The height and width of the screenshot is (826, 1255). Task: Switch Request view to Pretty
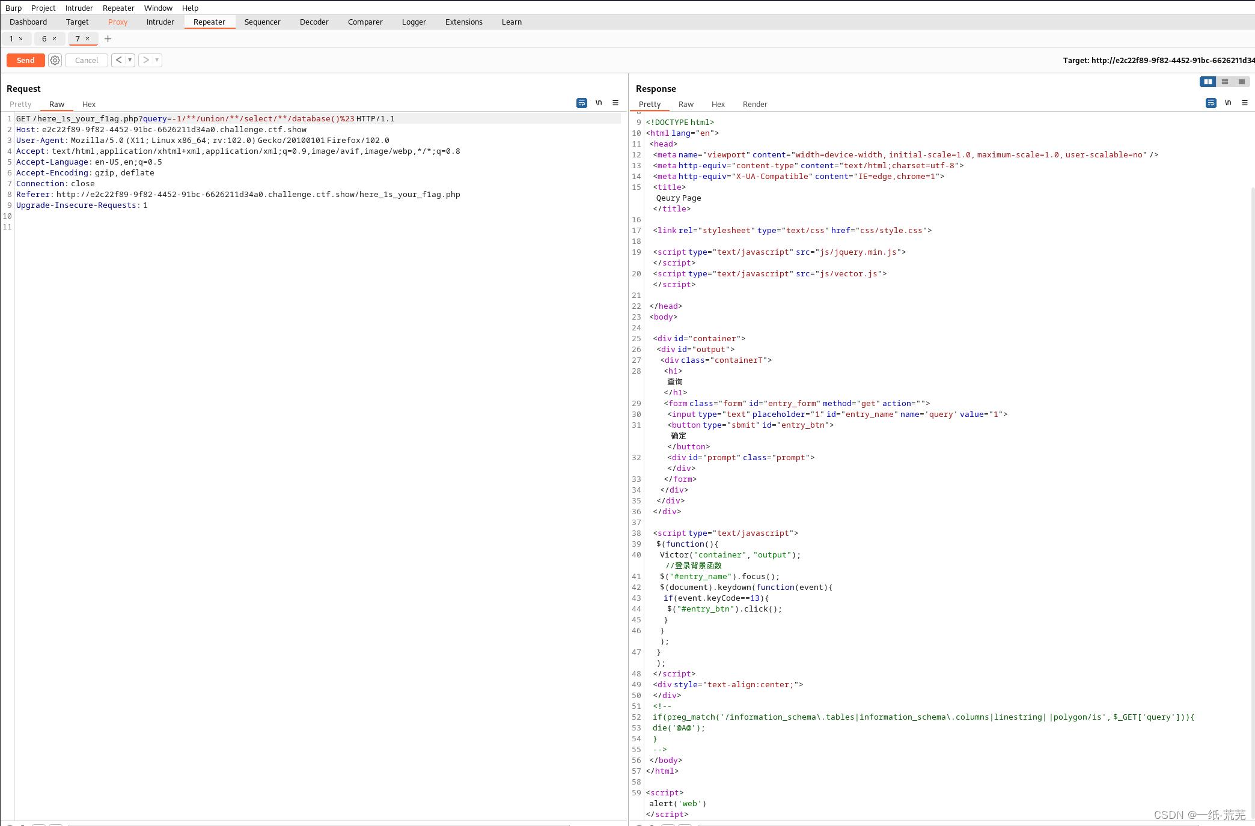20,104
